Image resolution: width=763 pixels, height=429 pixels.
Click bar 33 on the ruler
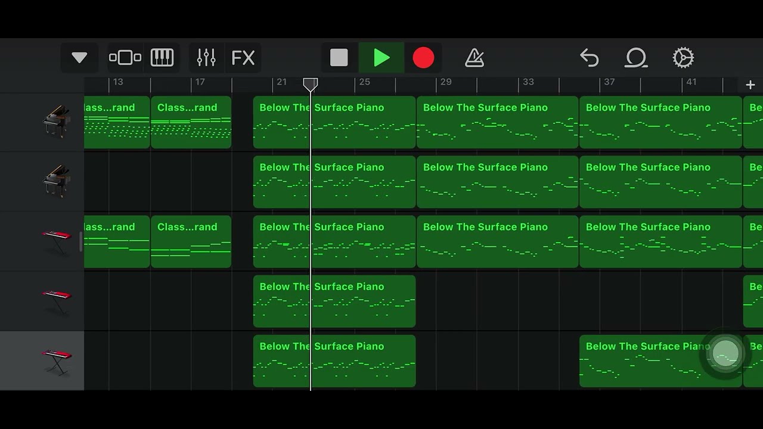528,82
